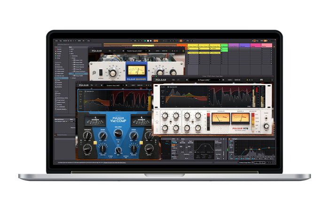Open the Clips category
The image size is (329, 212).
(x=59, y=80)
